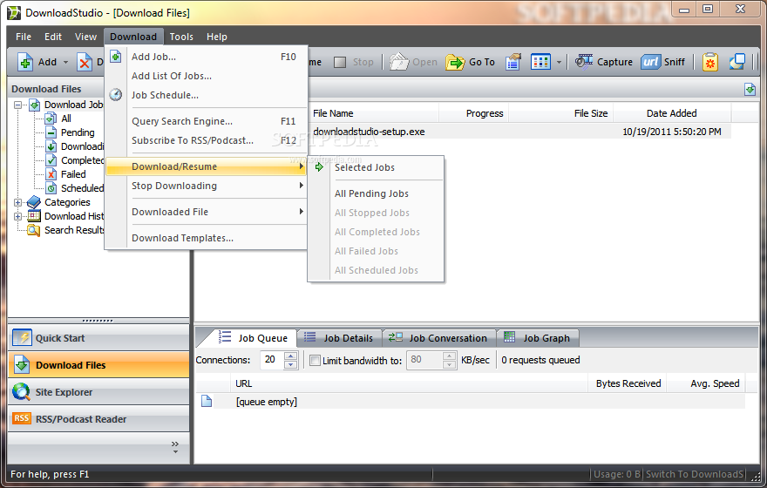Click the Completed checkmark tree icon
The height and width of the screenshot is (488, 767).
point(51,160)
